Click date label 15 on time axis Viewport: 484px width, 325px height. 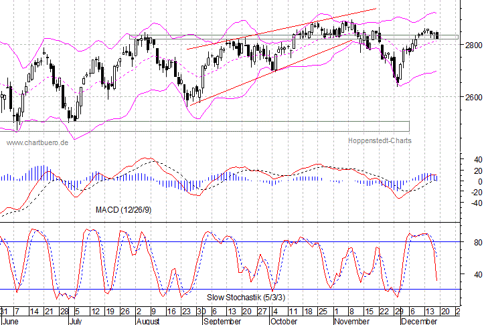tap(369, 312)
